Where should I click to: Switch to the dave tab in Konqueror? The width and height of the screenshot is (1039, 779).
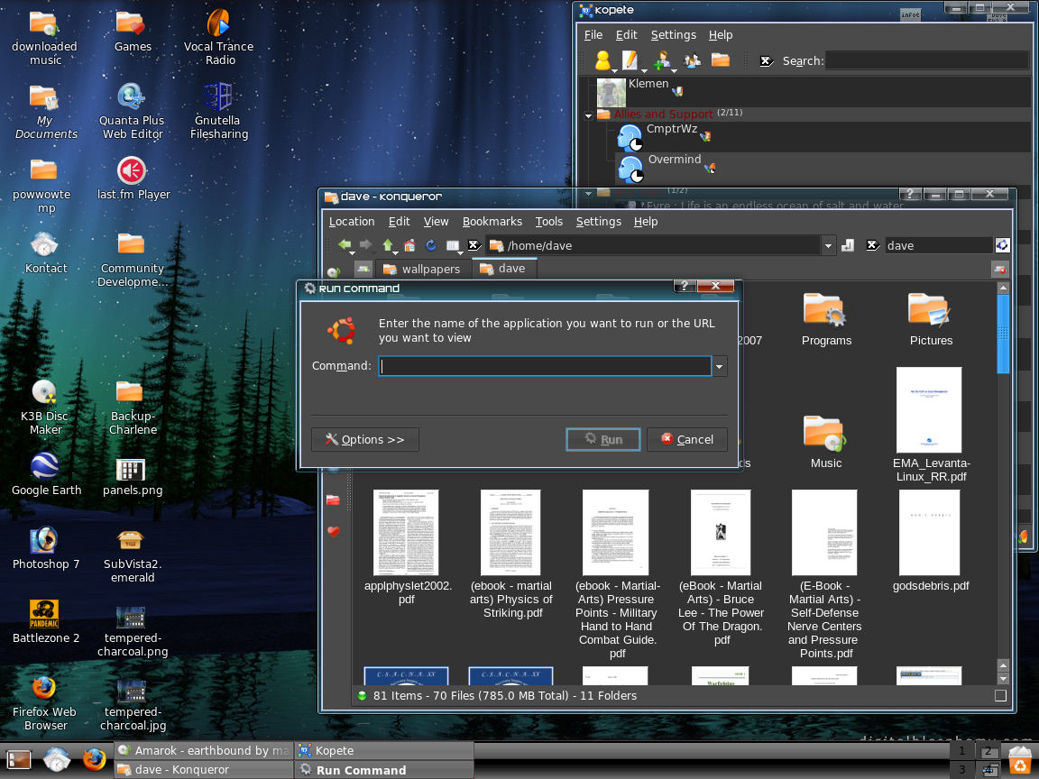pyautogui.click(x=503, y=269)
